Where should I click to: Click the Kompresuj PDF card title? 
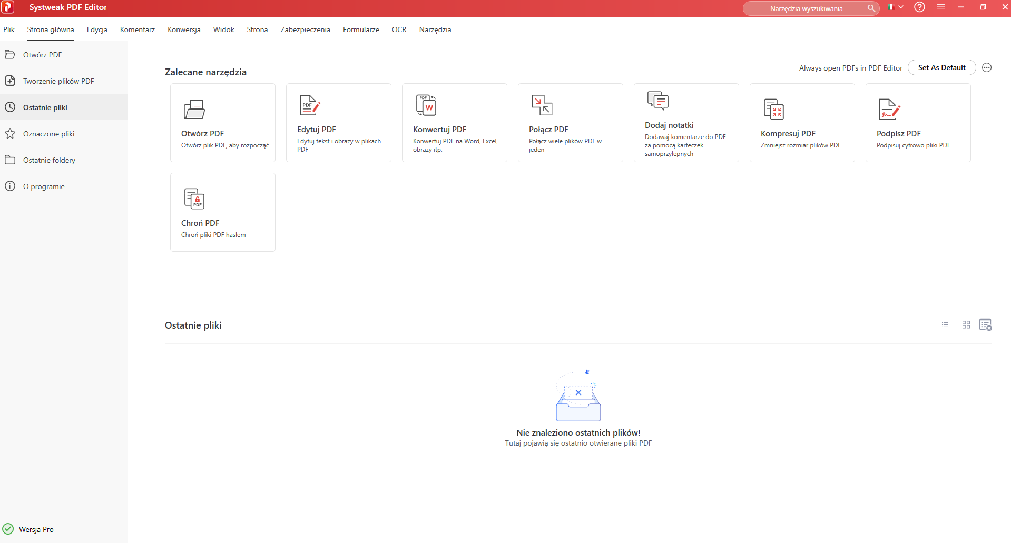click(x=788, y=134)
